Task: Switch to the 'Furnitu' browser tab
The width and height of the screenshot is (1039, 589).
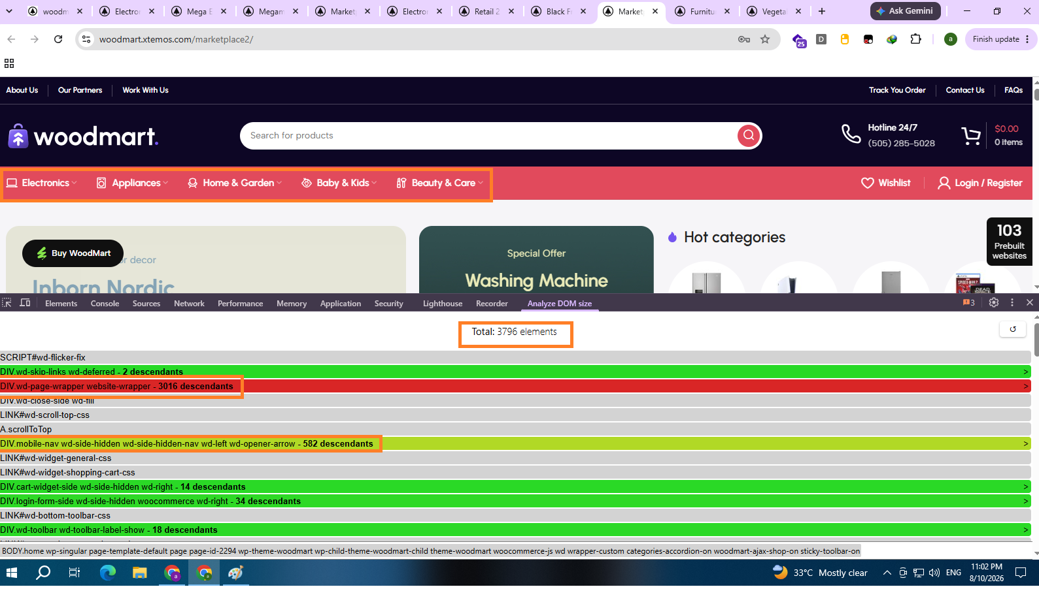Action: pos(702,11)
